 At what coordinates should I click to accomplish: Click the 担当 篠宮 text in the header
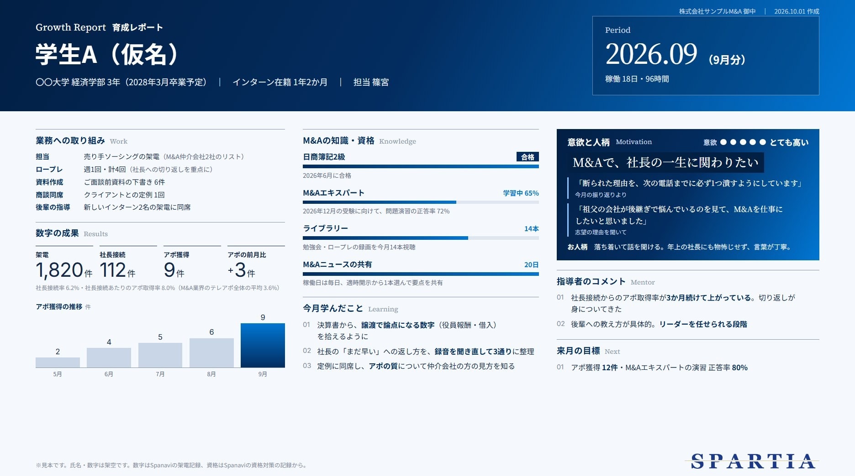click(x=371, y=82)
